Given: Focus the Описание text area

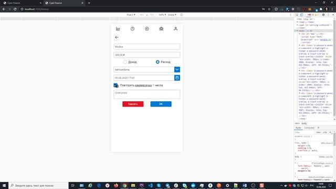Looking at the screenshot, I should (147, 94).
